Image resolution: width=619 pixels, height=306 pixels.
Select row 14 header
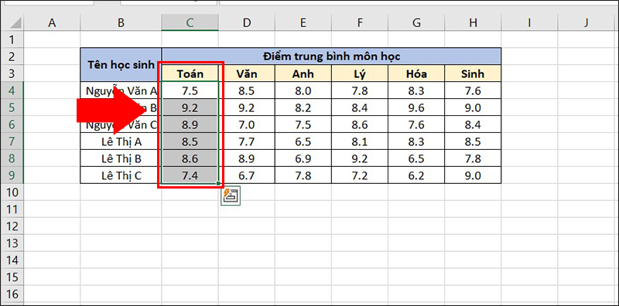(x=12, y=260)
